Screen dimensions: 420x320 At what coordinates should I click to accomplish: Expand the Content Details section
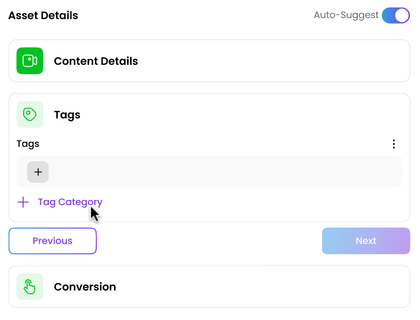[x=251, y=61]
